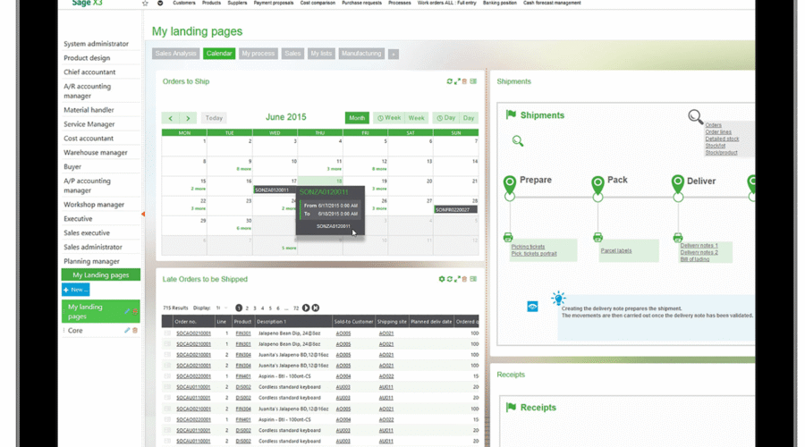Select Sales executive in sidebar

point(87,233)
